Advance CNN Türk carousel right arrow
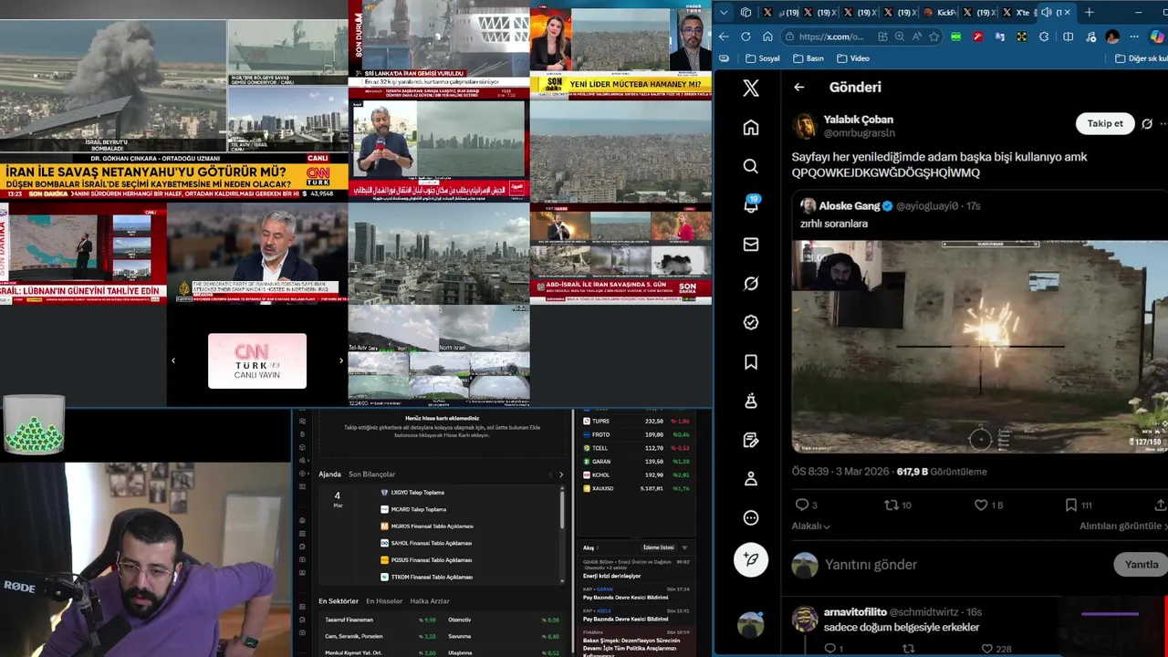The image size is (1168, 657). 341,360
